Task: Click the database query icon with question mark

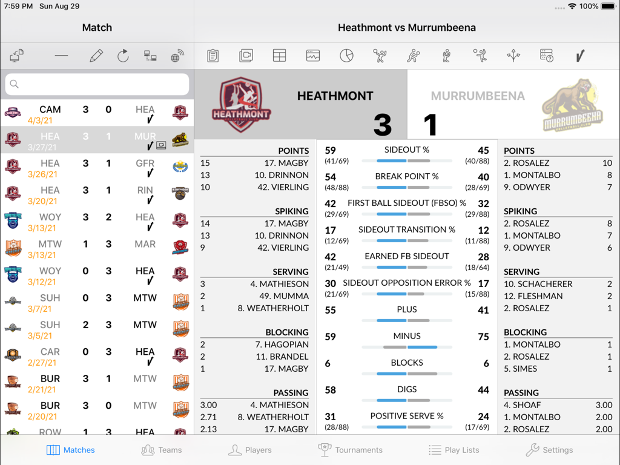Action: coord(546,55)
